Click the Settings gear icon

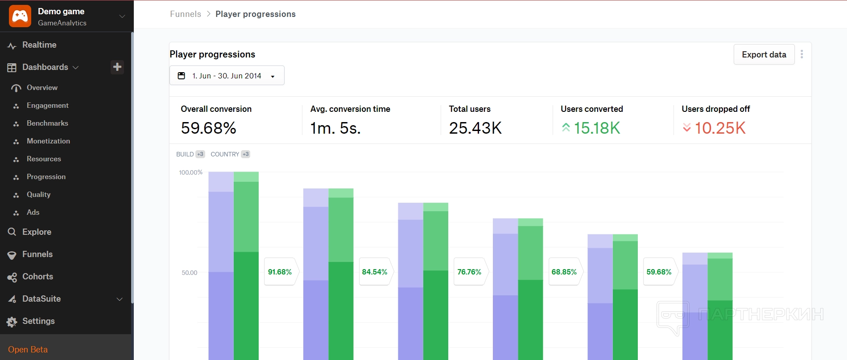pyautogui.click(x=12, y=322)
